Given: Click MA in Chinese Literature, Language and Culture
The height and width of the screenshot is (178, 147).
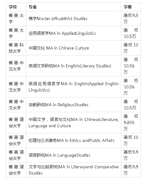Looking at the screenshot, I should (73, 123).
